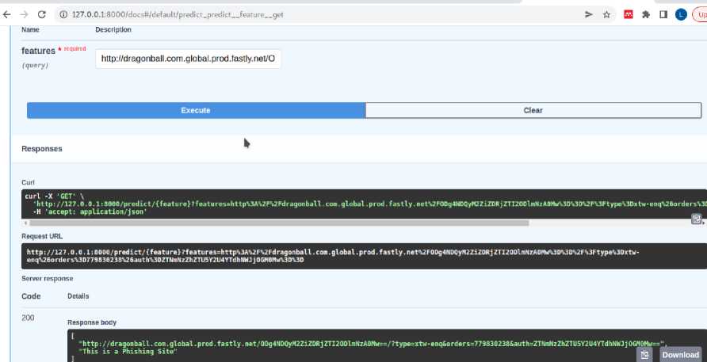Clear the request response
The width and height of the screenshot is (707, 362).
click(x=533, y=110)
